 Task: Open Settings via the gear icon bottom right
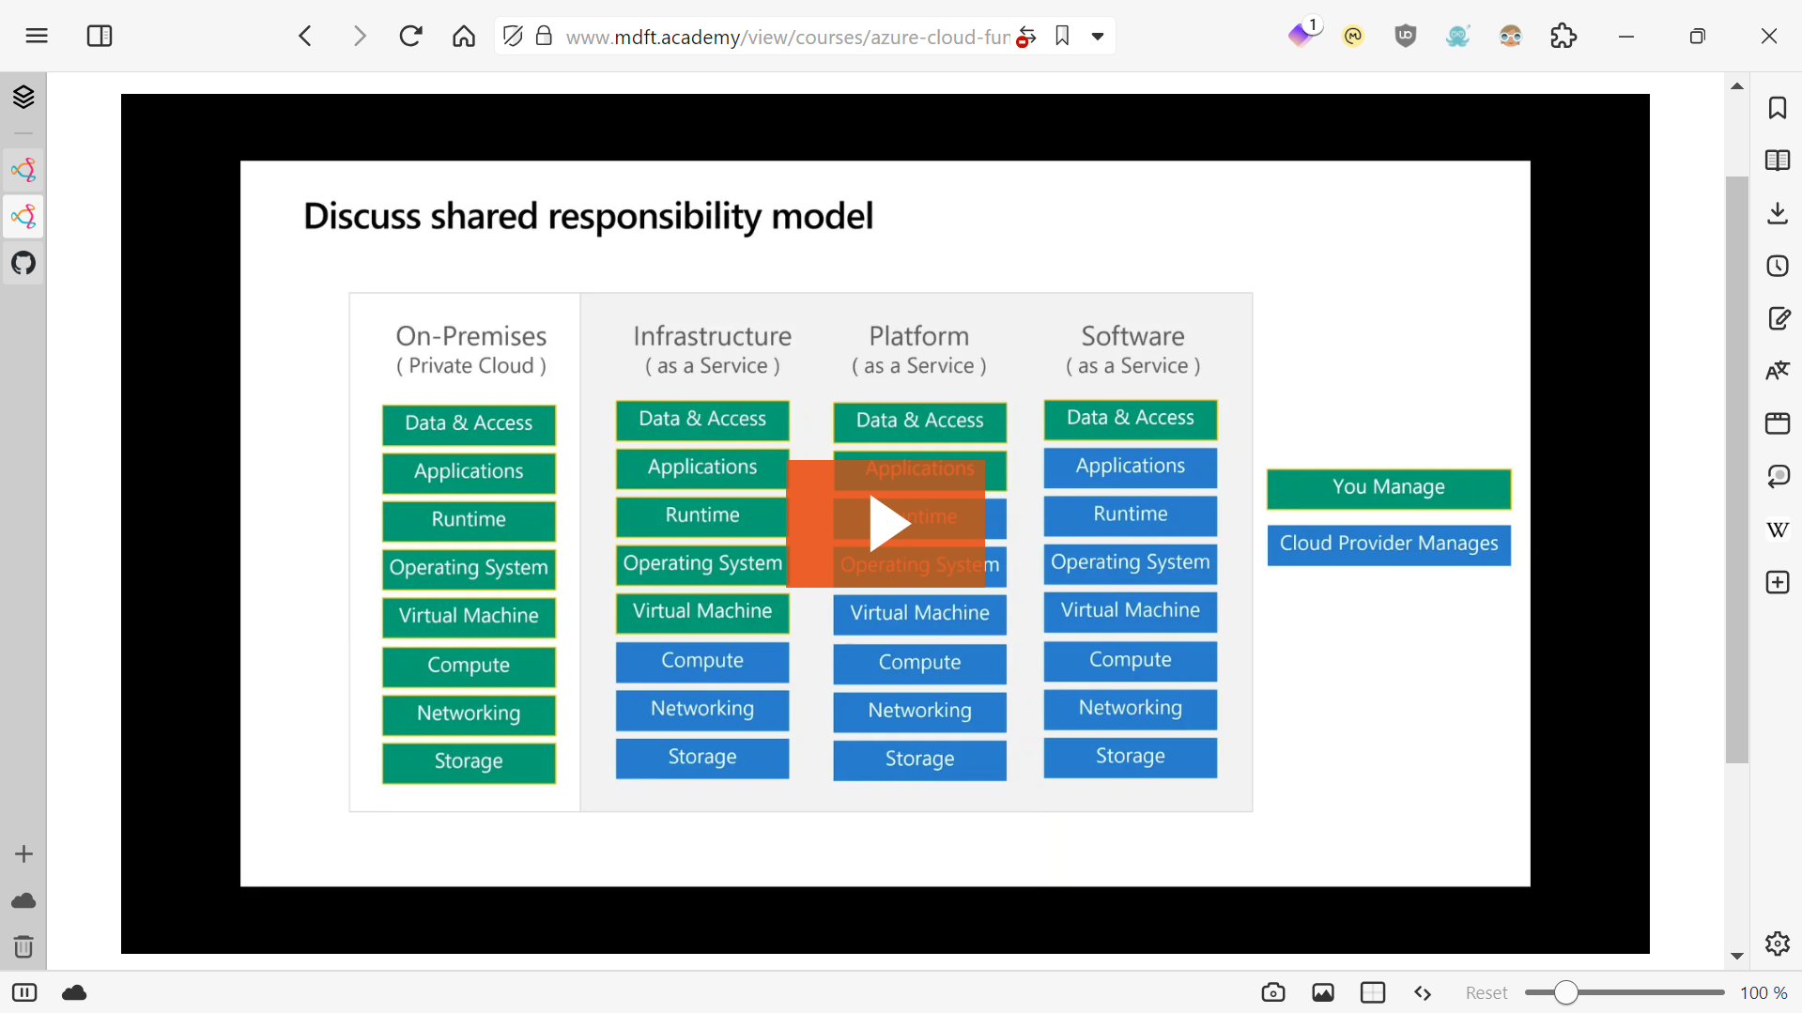[1778, 944]
